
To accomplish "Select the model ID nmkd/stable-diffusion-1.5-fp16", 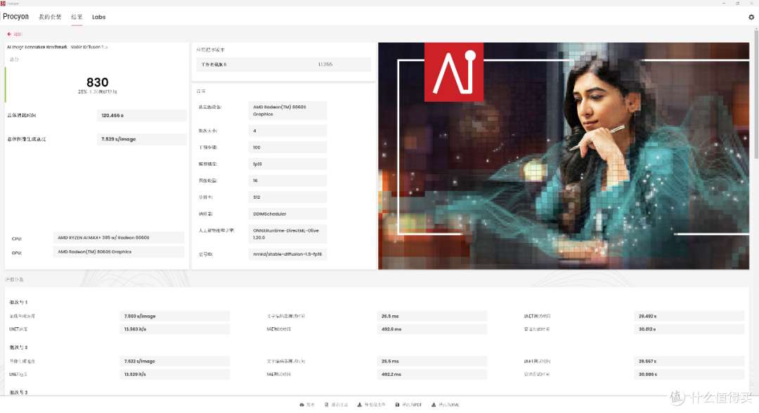I will [x=287, y=254].
